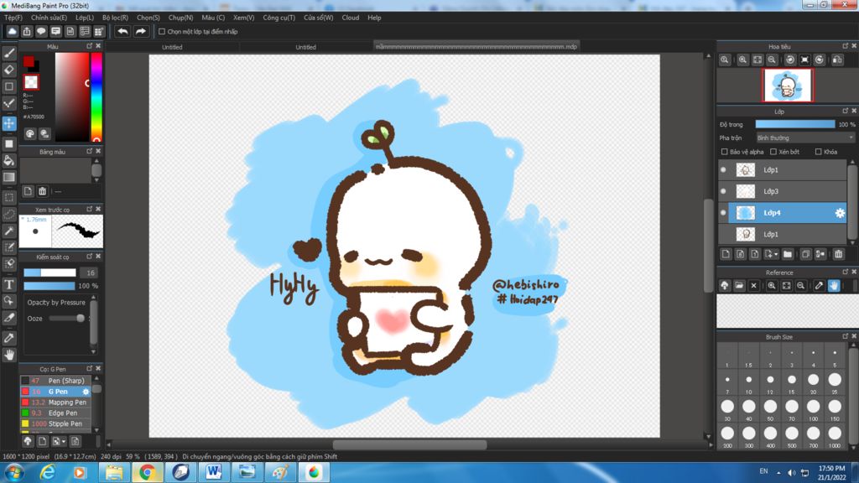This screenshot has height=483, width=859.
Task: Choose the rectangular Select tool
Action: (9, 198)
